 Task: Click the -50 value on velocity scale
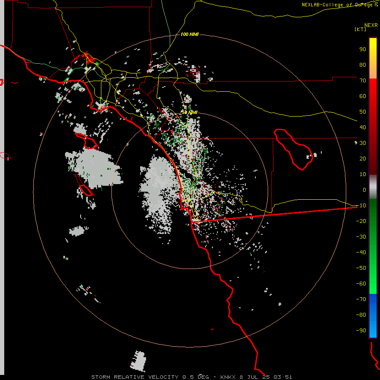[x=361, y=268]
